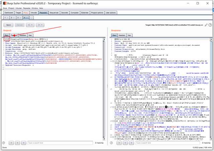The image size is (214, 151).
Task: Edit the target host with the pencil icon
Action: pos(206,25)
